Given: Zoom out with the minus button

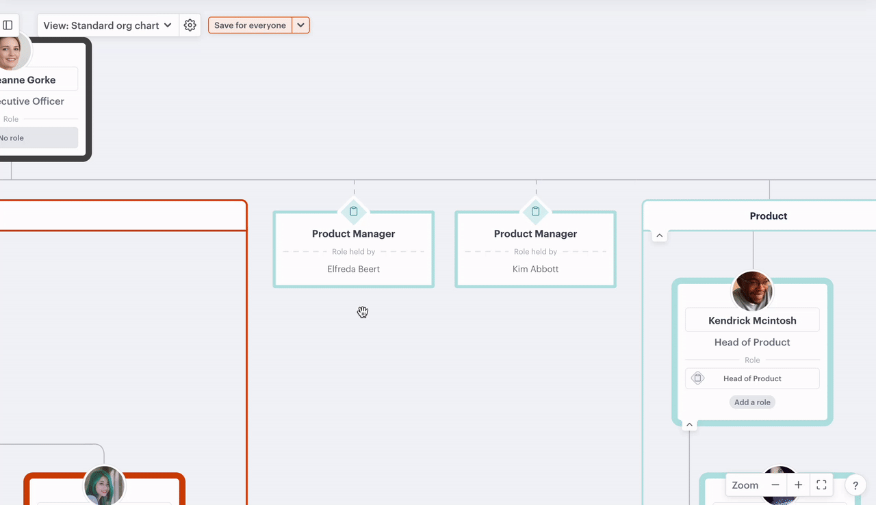Looking at the screenshot, I should [775, 485].
